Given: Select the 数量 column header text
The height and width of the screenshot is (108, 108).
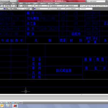Looking at the screenshot, I should pyautogui.click(x=63, y=40).
